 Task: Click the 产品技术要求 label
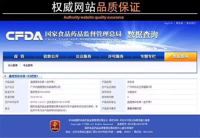(x=109, y=108)
